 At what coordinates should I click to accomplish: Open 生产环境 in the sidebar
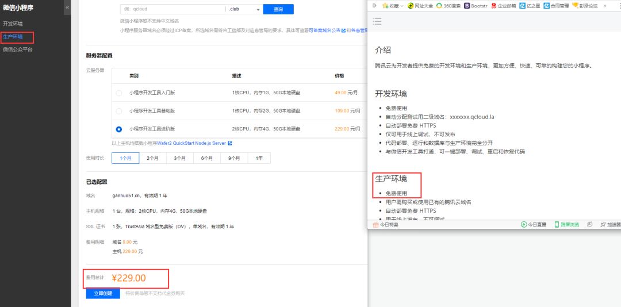pos(13,37)
